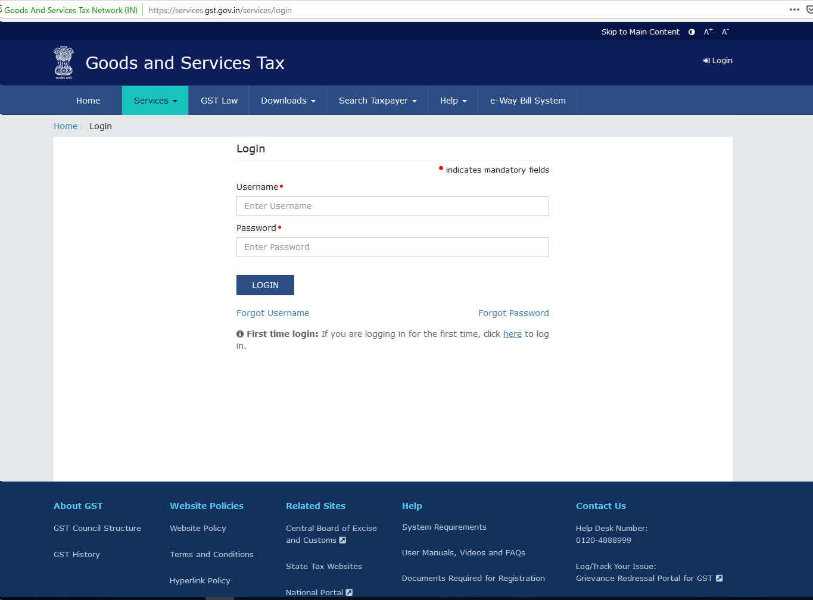Image resolution: width=813 pixels, height=600 pixels.
Task: Click the Login icon at top right
Action: coord(717,60)
